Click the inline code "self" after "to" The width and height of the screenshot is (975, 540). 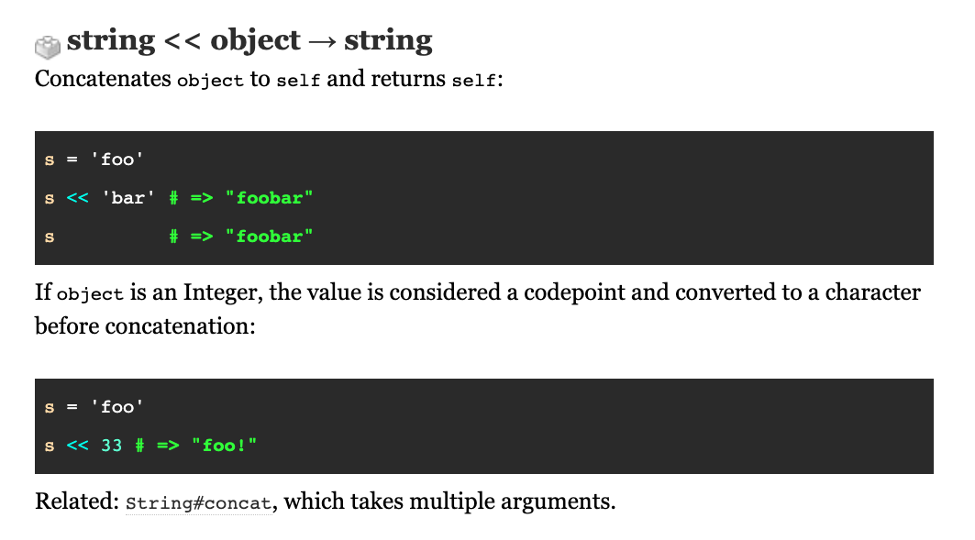[298, 81]
